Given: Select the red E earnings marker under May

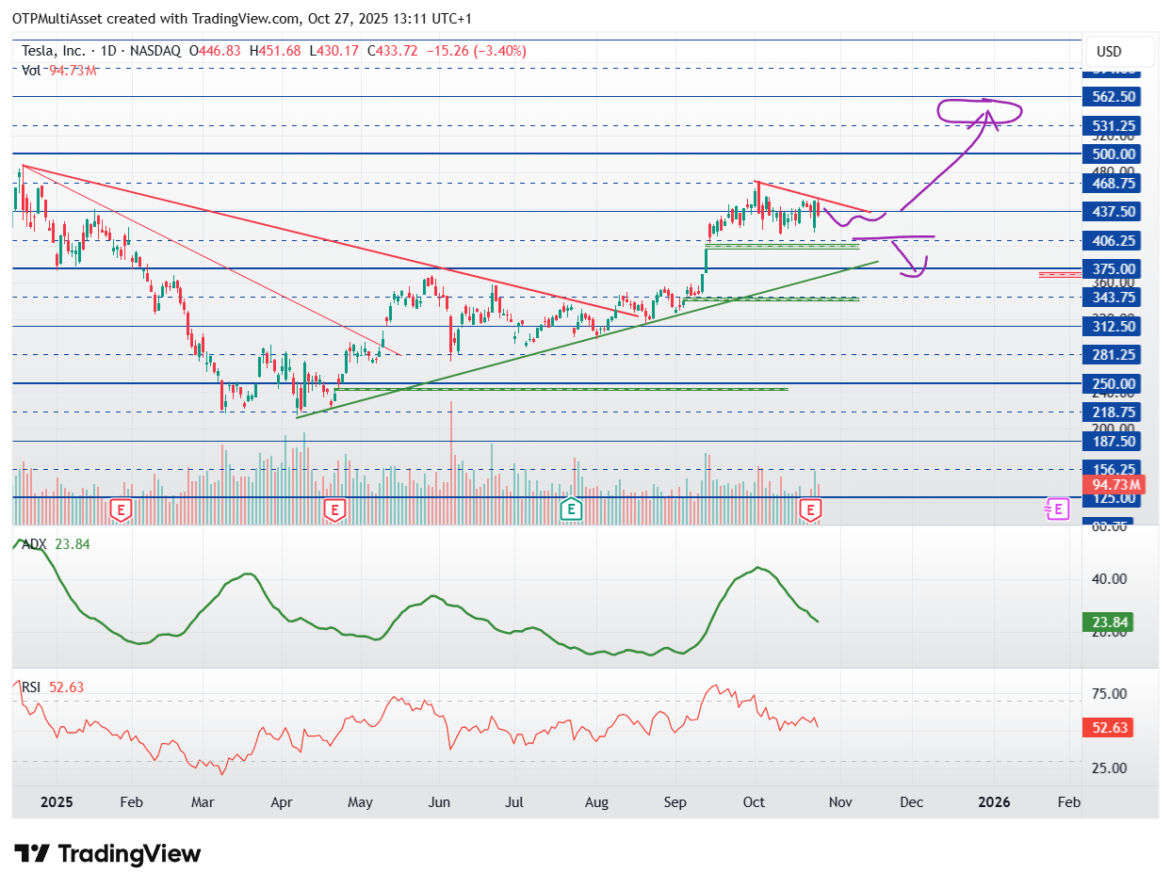Looking at the screenshot, I should click(333, 510).
